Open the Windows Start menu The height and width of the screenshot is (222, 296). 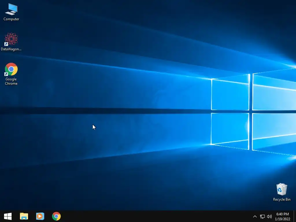8,216
